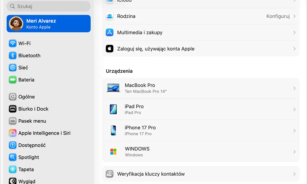Select Bluetooth label in sidebar
This screenshot has height=184, width=307.
click(29, 55)
